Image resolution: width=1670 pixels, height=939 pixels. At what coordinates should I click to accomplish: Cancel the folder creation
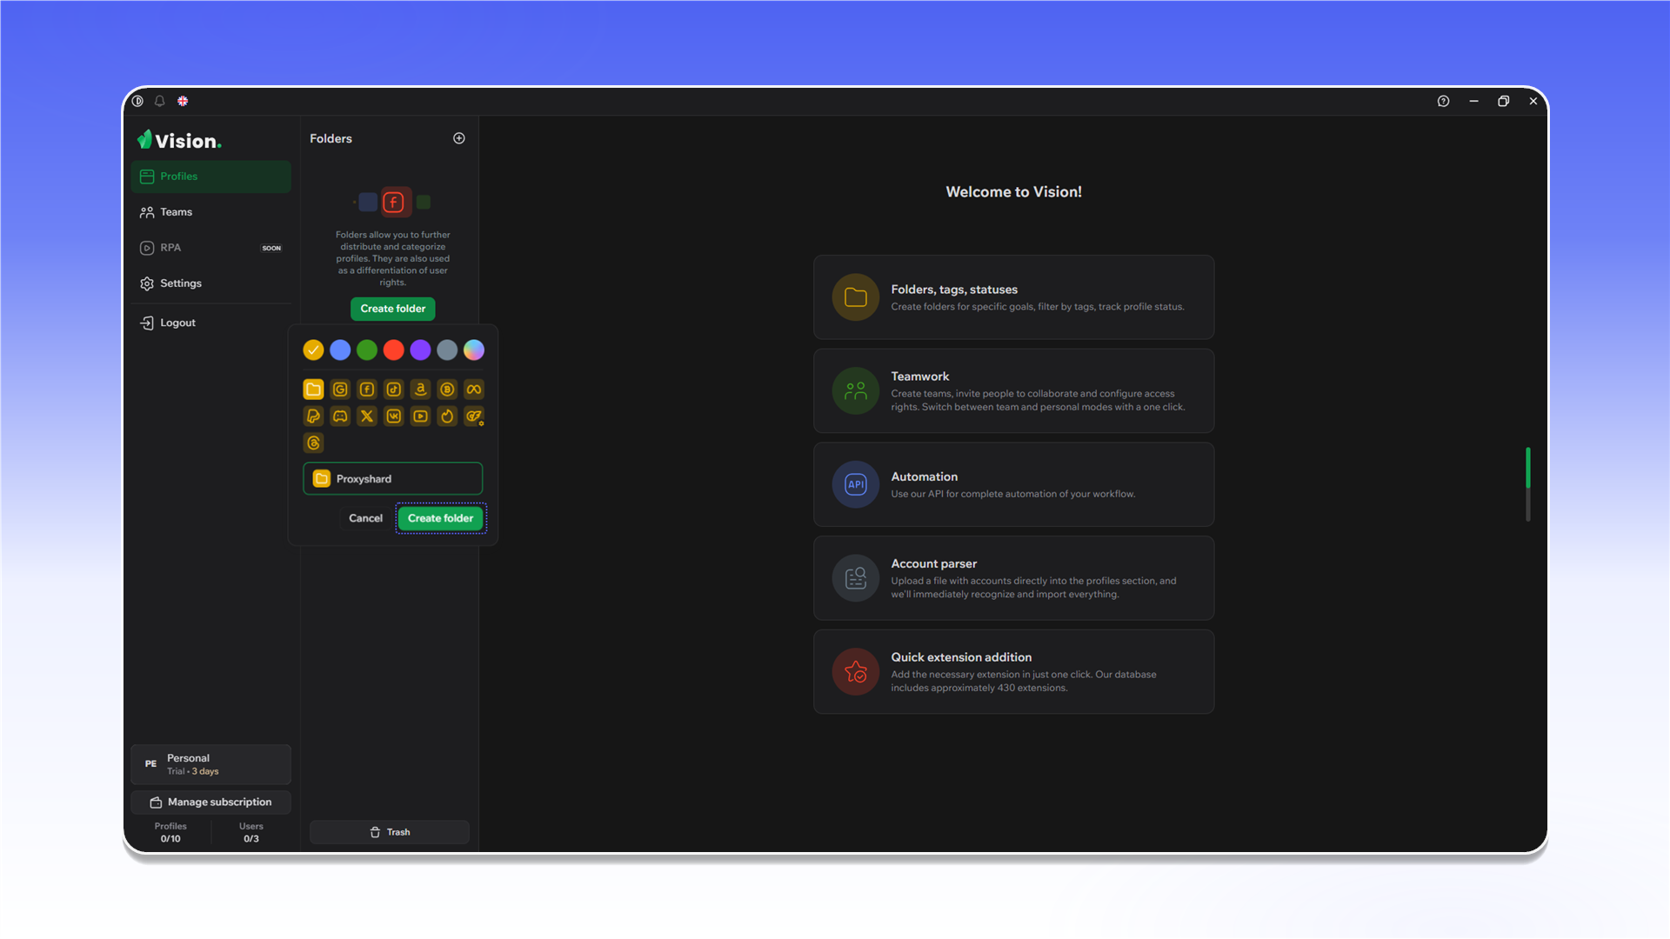(x=365, y=518)
